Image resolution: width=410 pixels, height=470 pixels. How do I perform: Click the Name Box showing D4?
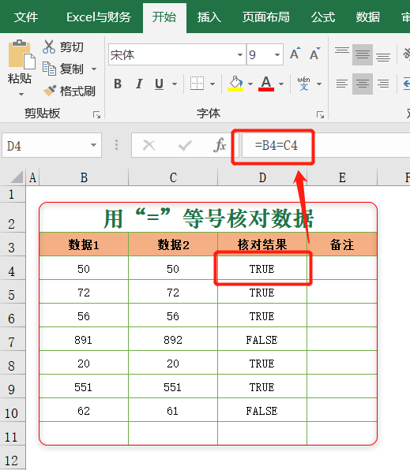[51, 145]
